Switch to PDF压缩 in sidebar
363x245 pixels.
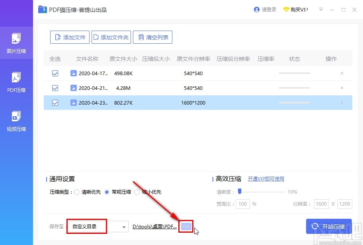pyautogui.click(x=16, y=82)
